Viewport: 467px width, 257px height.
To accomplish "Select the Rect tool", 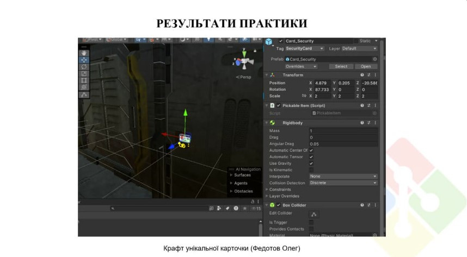I will tap(84, 80).
